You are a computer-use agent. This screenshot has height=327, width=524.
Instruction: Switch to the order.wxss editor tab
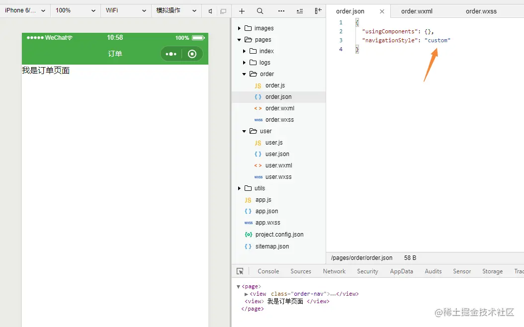pyautogui.click(x=481, y=11)
